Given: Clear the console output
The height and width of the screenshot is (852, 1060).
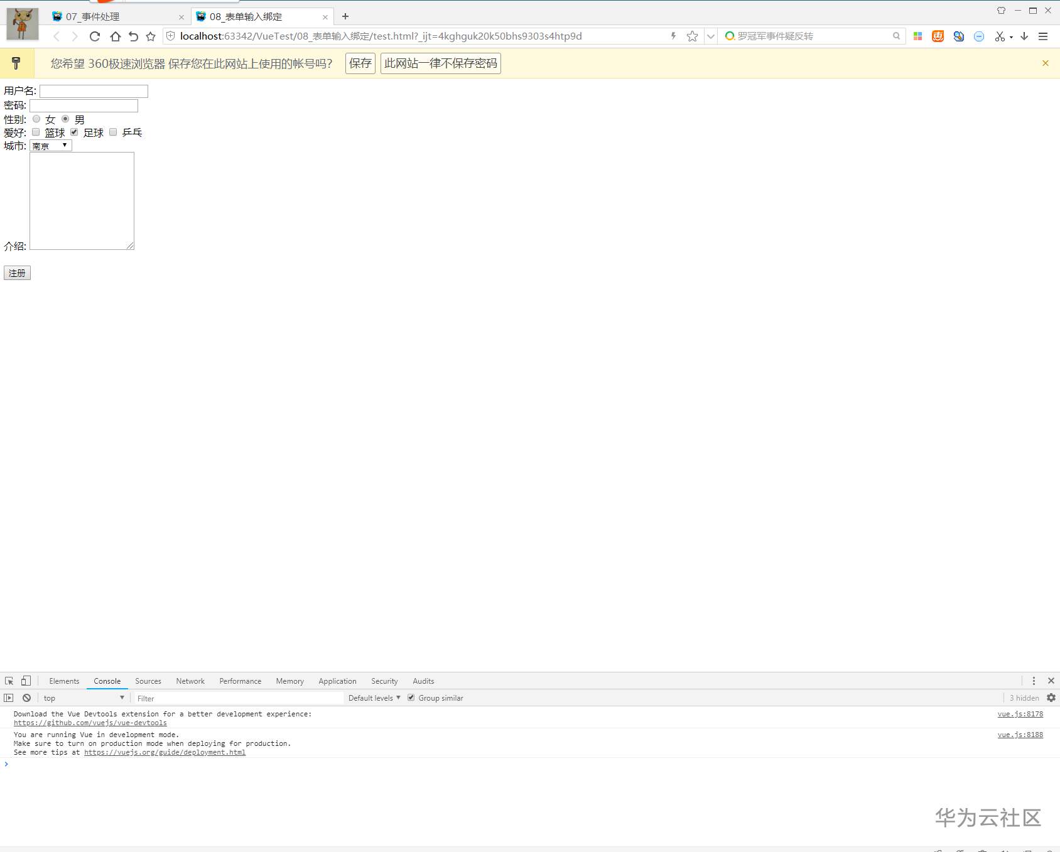Looking at the screenshot, I should click(x=26, y=698).
